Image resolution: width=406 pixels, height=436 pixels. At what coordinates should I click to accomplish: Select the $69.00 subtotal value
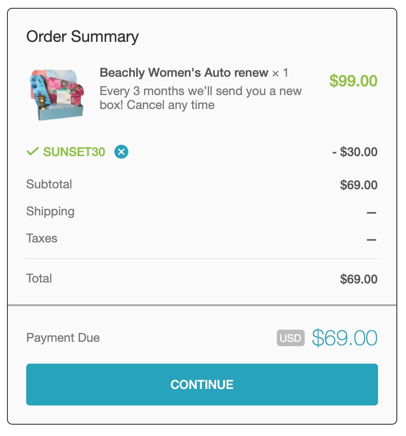click(x=359, y=185)
